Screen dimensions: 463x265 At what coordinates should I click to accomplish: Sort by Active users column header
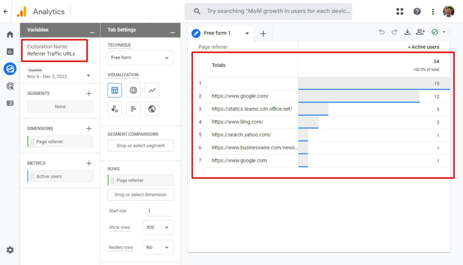(x=424, y=47)
